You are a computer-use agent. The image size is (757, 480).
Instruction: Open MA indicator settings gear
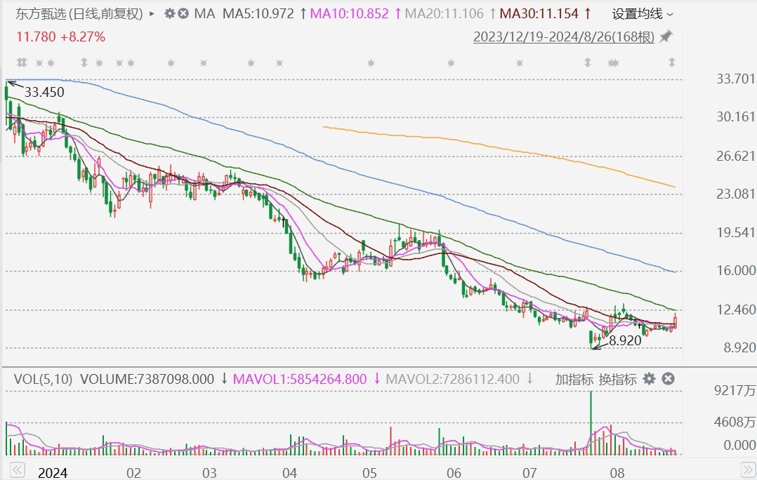coord(169,13)
